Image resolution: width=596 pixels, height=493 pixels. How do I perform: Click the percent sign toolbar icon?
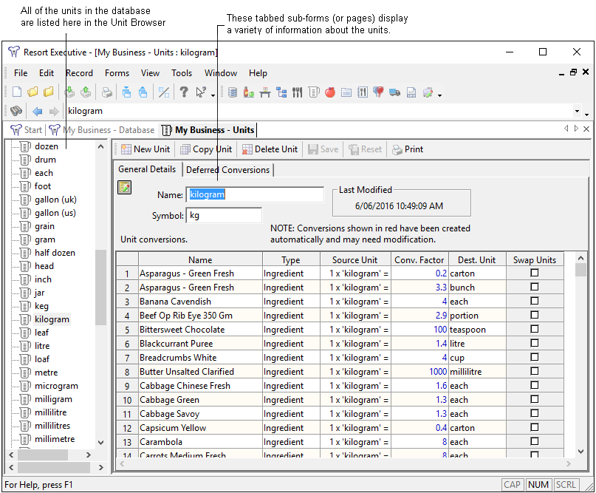[x=164, y=92]
